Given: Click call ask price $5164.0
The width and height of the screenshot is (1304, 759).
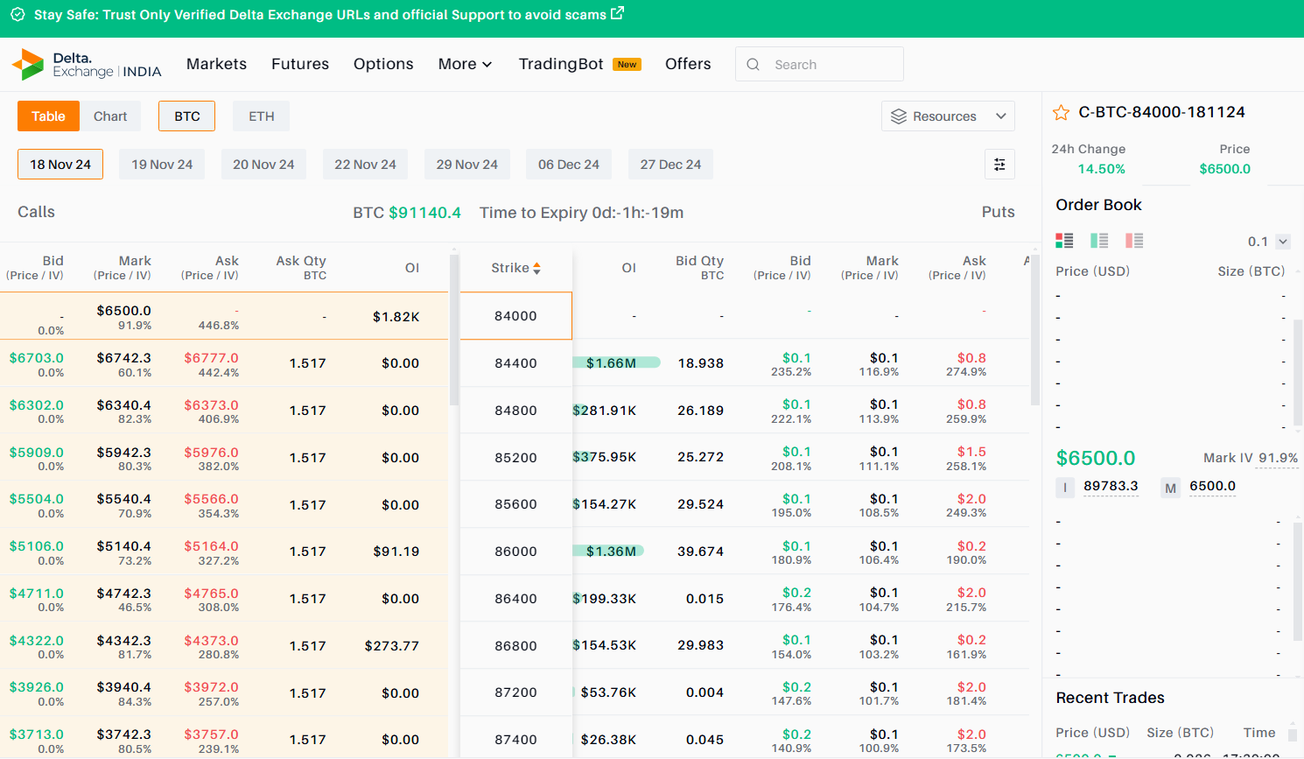Looking at the screenshot, I should pos(211,546).
